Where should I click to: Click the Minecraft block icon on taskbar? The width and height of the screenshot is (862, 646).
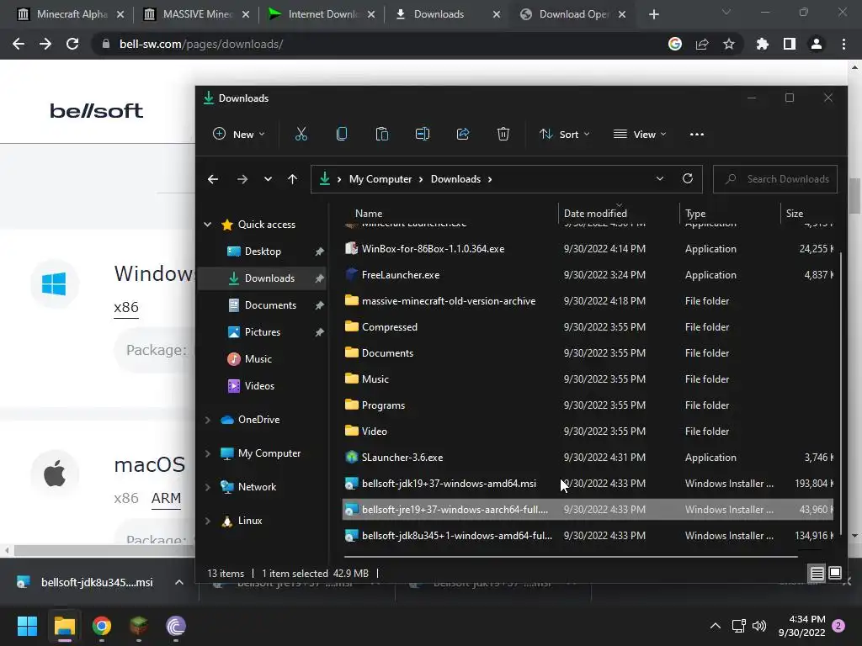pyautogui.click(x=139, y=626)
